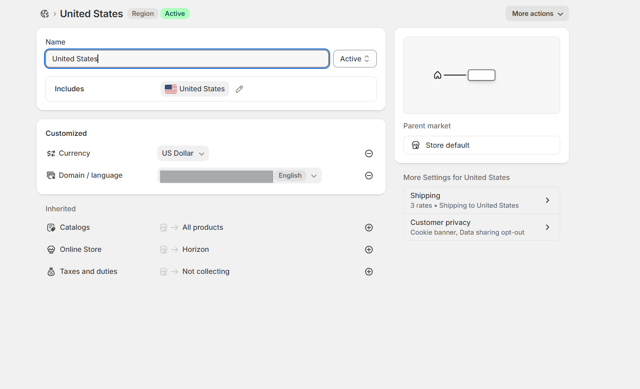Click the Markets globe breadcrumb icon
640x389 pixels.
(x=45, y=14)
